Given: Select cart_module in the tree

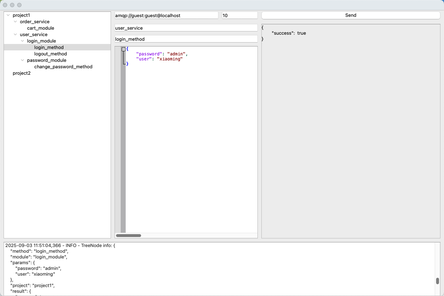Looking at the screenshot, I should tap(40, 28).
